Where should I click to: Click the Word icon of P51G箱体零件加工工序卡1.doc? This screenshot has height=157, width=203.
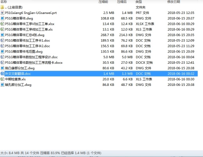pyautogui.click(x=2, y=40)
